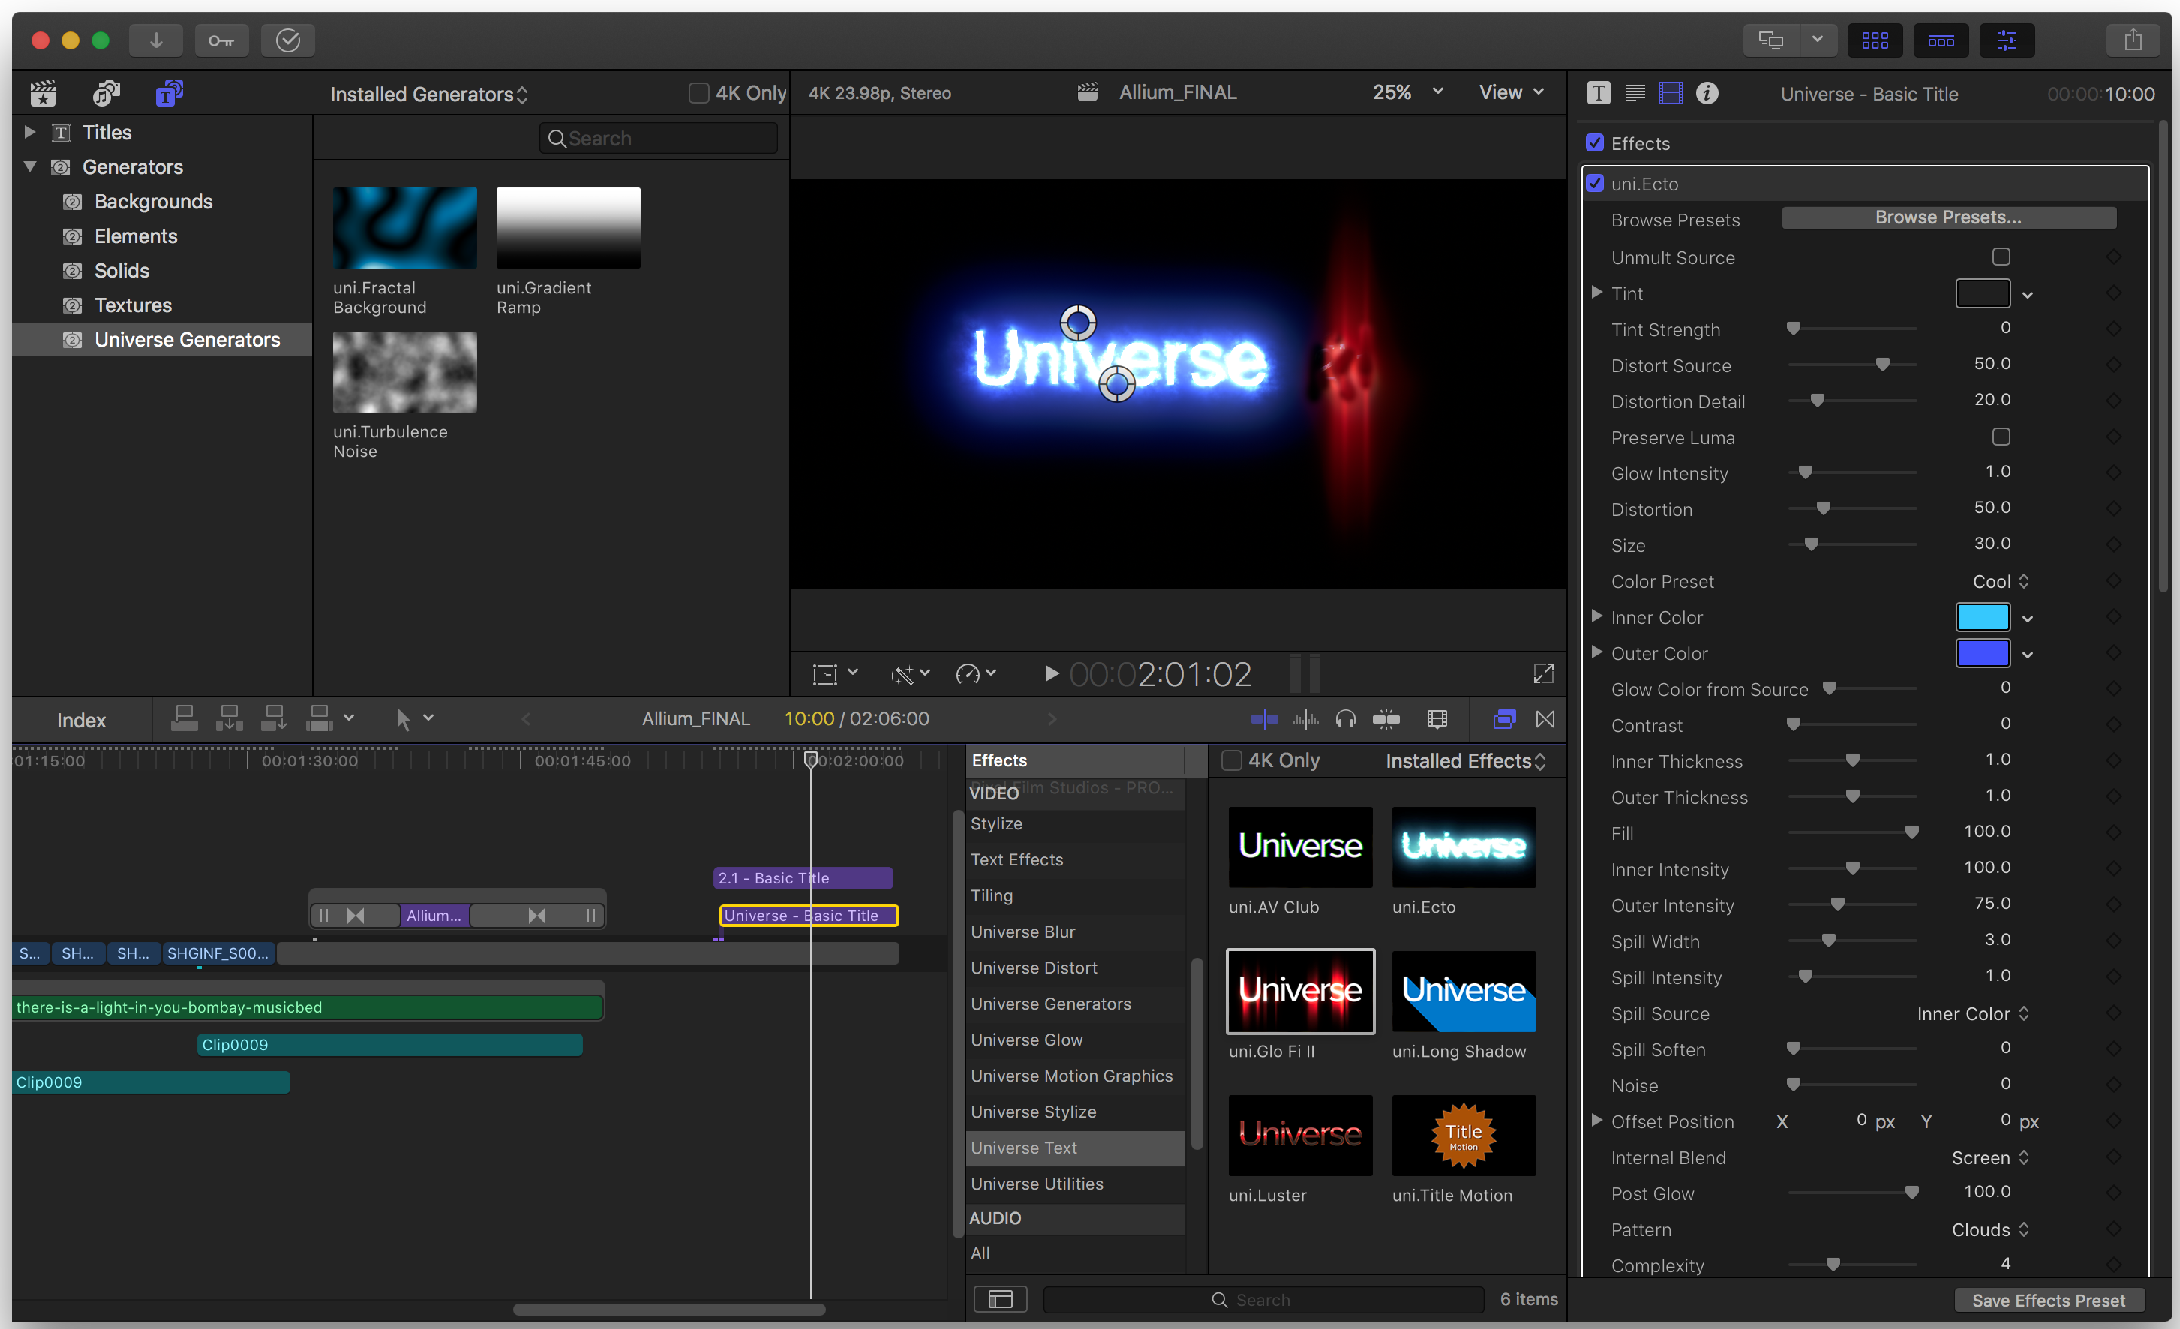Select Universe Stylize effects category
The image size is (2180, 1329).
click(1075, 1111)
